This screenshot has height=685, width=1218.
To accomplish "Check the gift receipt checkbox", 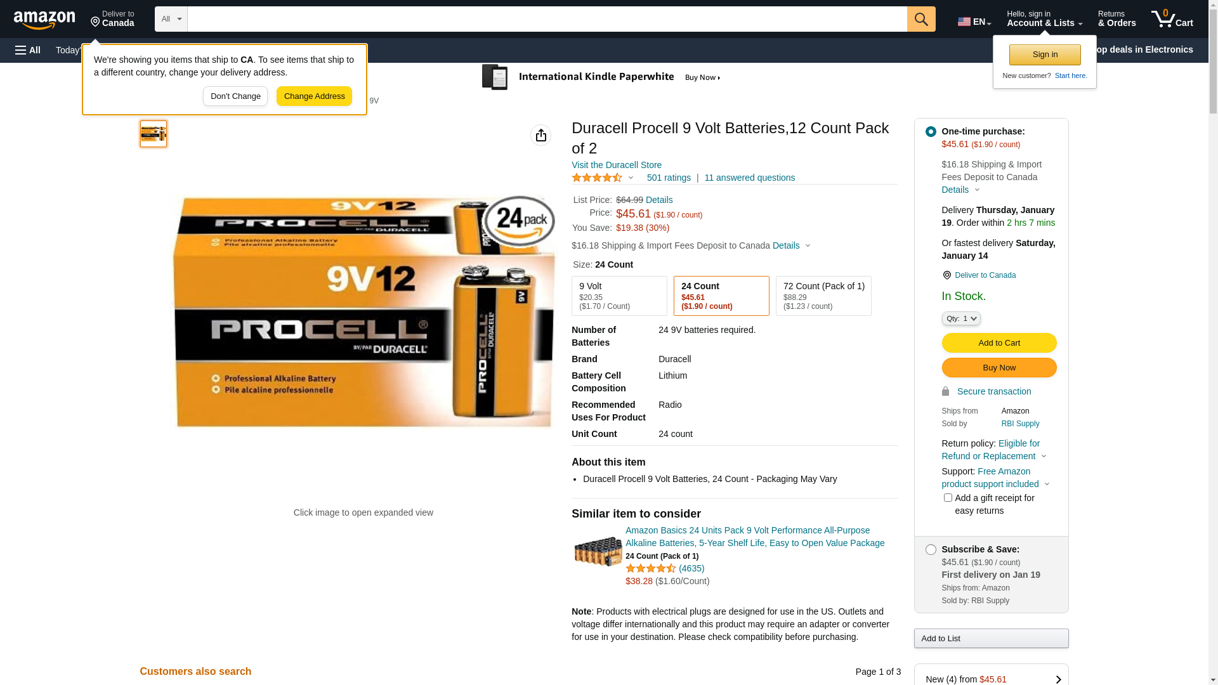I will coord(948,498).
